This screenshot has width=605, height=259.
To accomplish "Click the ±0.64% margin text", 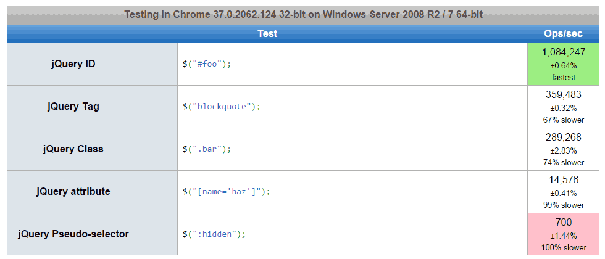I will [x=564, y=65].
